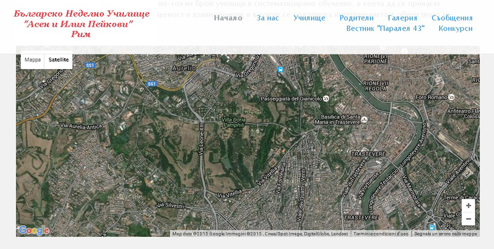The height and width of the screenshot is (249, 494).
Task: Click the metro icon beside the zoom-out button
Action: (x=432, y=227)
